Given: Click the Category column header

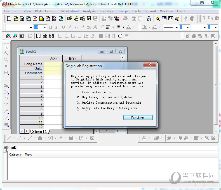Looking at the screenshot, I should click(x=15, y=154).
